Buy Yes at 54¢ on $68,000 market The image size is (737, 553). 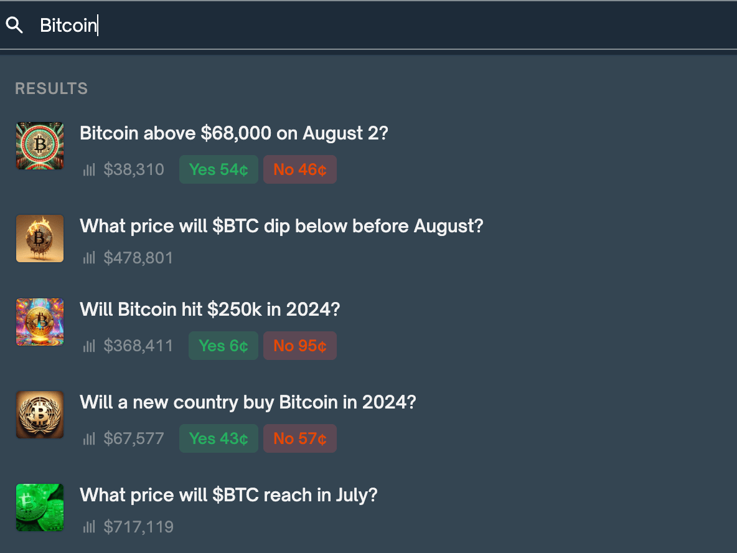pos(218,169)
